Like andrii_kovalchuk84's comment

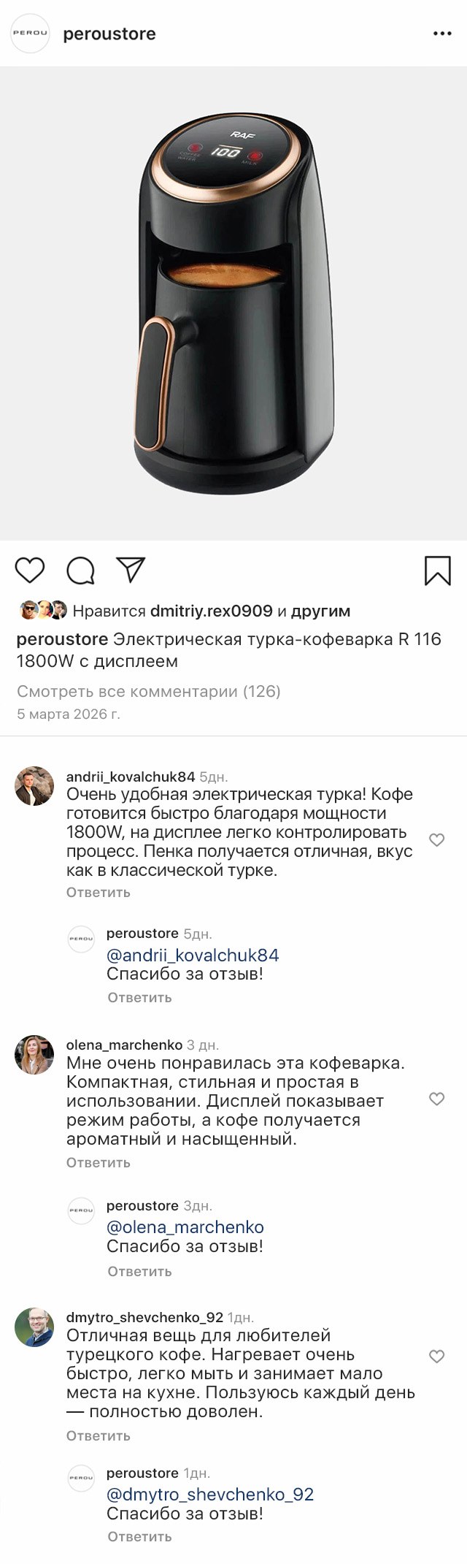pos(436,840)
